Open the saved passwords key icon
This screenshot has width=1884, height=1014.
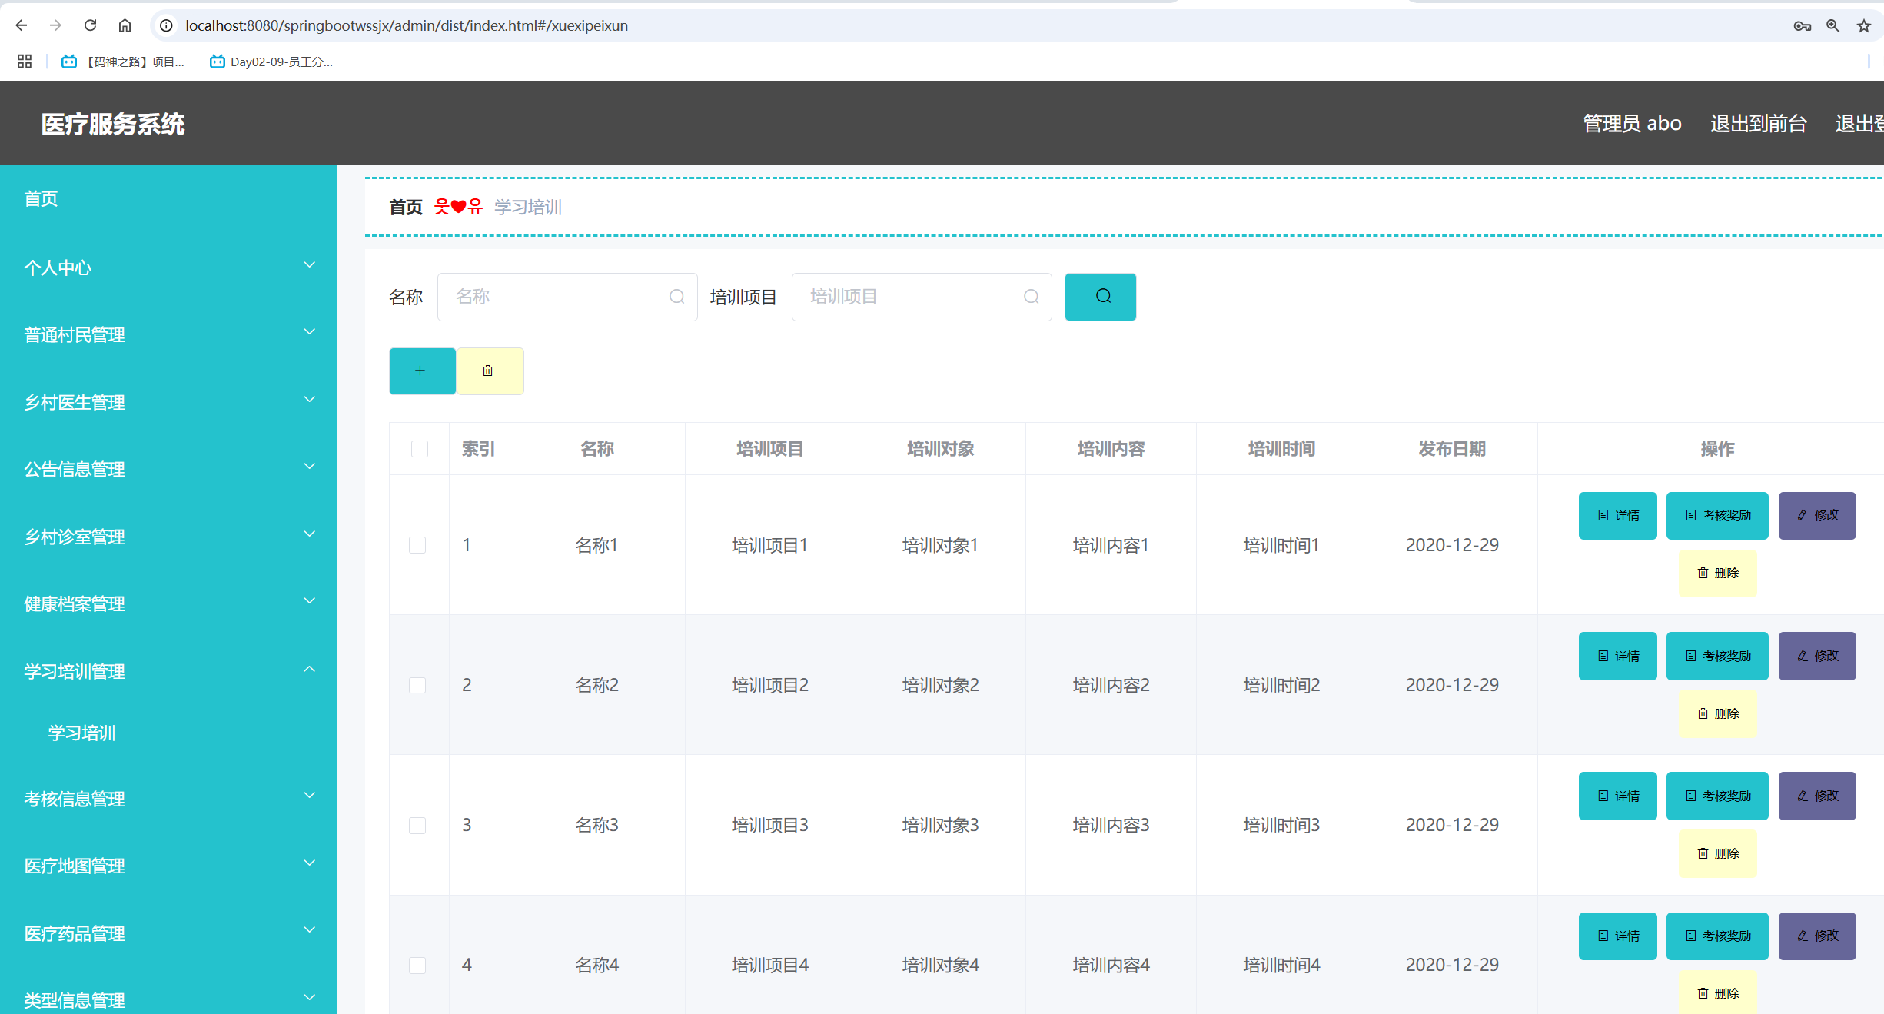(1803, 25)
